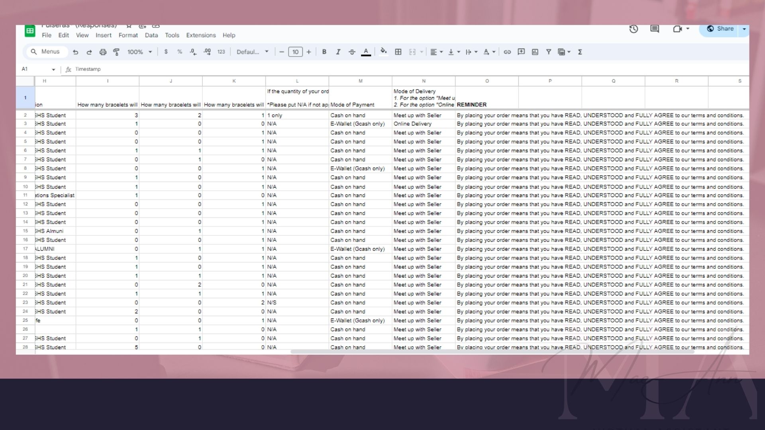Open the version history clock icon
This screenshot has height=430, width=765.
(x=634, y=29)
